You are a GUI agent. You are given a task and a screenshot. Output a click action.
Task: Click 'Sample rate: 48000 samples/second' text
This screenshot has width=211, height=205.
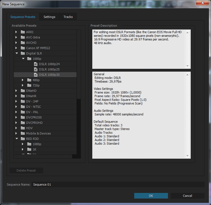[x=119, y=114]
